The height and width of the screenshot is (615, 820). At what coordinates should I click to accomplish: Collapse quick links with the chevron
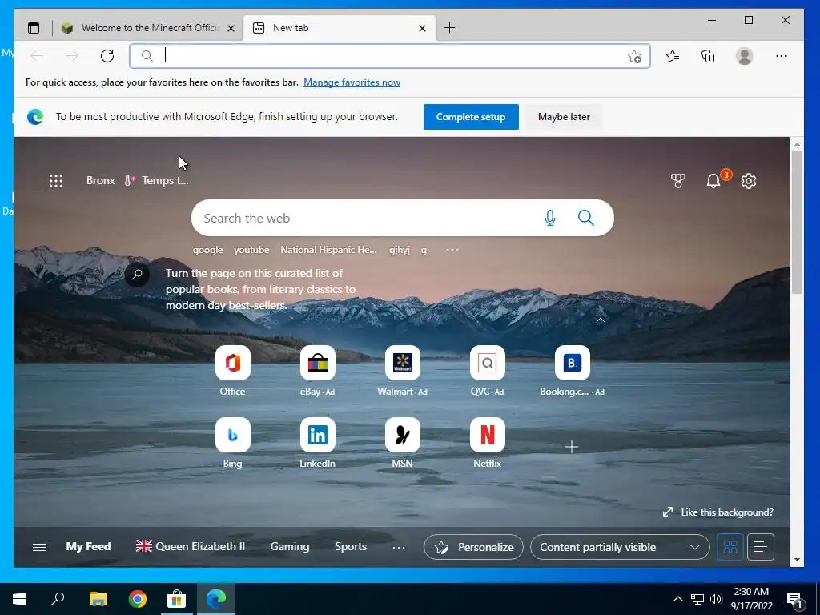(x=601, y=320)
